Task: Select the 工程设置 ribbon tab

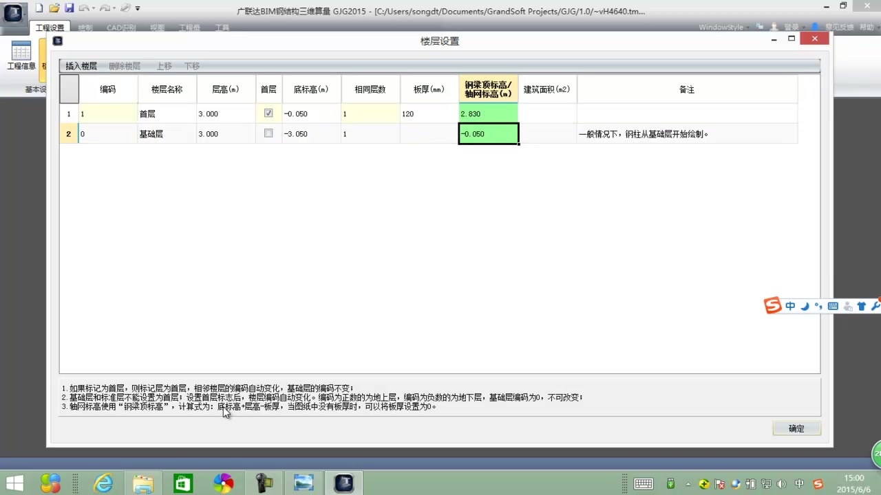Action: [50, 28]
